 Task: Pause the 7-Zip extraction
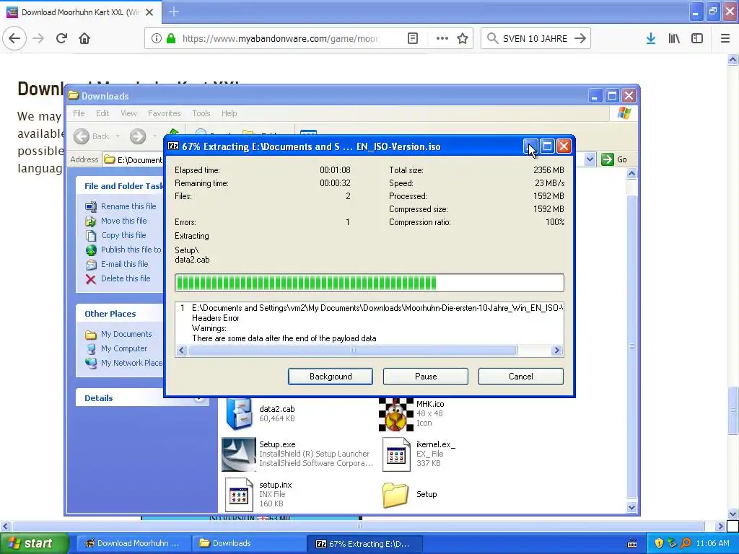pos(426,377)
